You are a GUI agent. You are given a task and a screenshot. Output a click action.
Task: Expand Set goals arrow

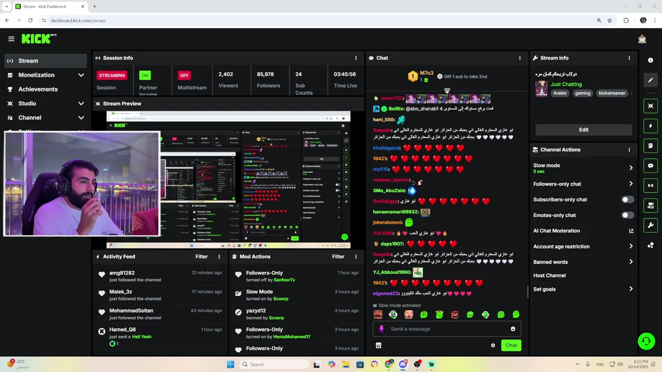[631, 289]
